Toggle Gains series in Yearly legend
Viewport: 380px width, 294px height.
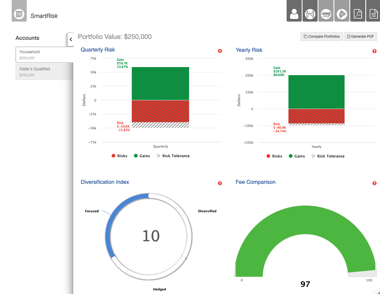tap(297, 156)
